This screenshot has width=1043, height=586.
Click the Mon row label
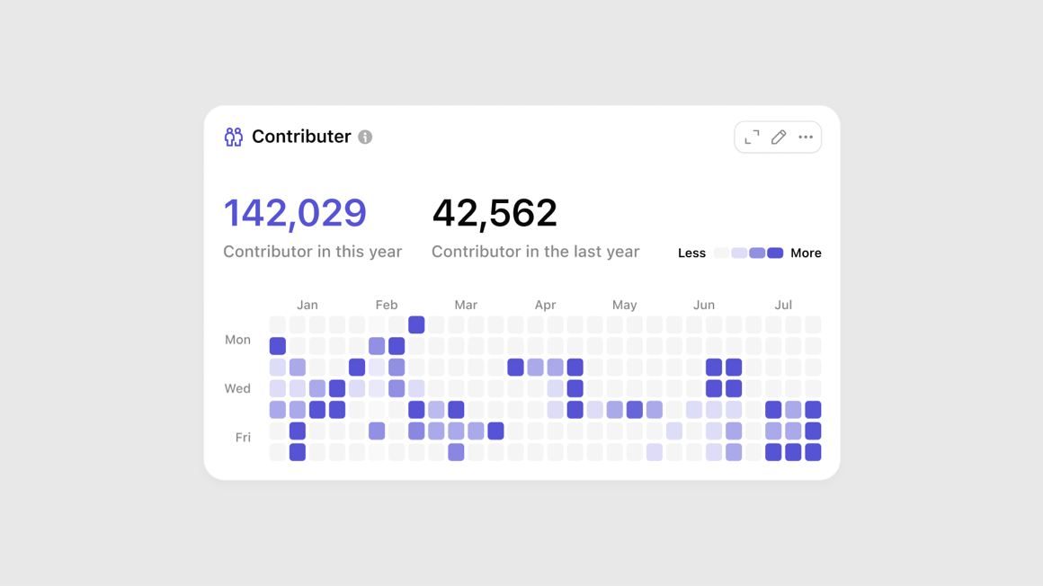coord(237,340)
